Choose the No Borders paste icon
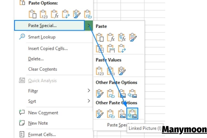This screenshot has width=207, height=138. click(x=100, y=48)
